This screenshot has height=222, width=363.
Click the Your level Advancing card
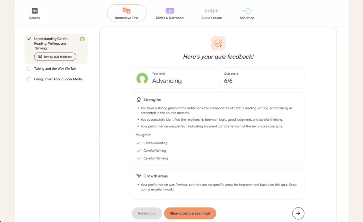click(x=174, y=78)
